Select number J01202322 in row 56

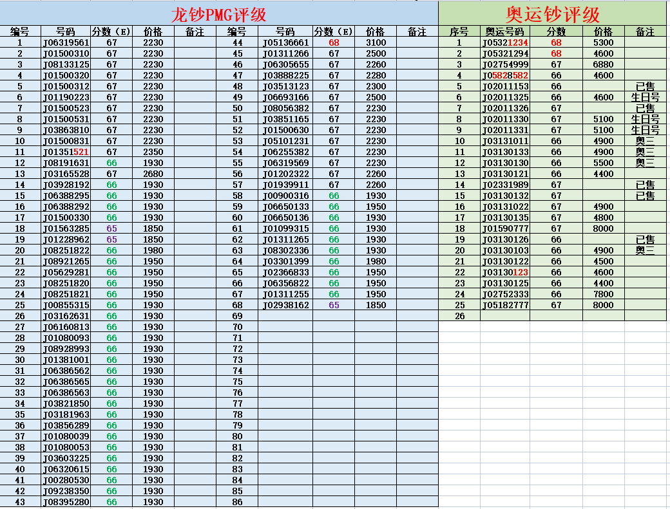point(285,174)
